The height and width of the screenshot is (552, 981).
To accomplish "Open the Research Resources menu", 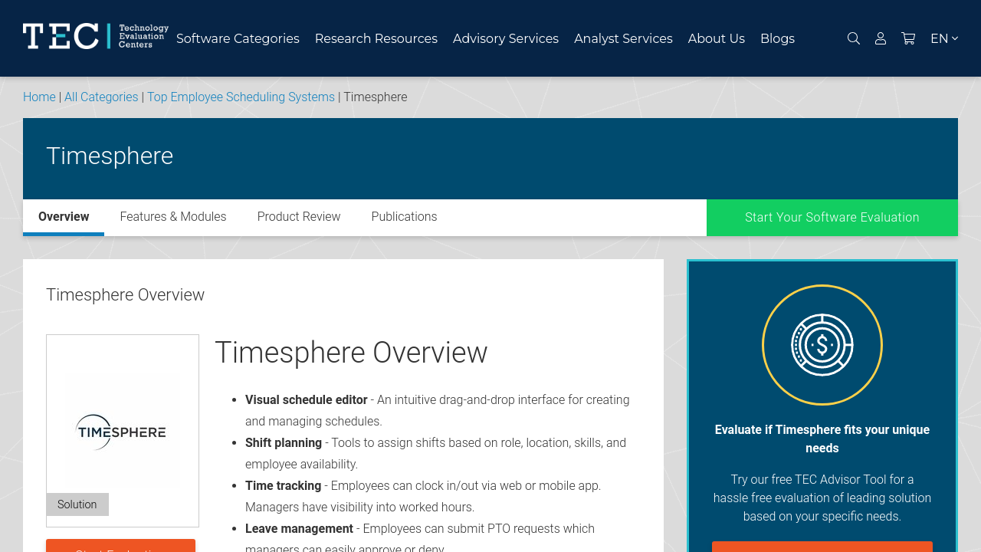I will tap(376, 38).
